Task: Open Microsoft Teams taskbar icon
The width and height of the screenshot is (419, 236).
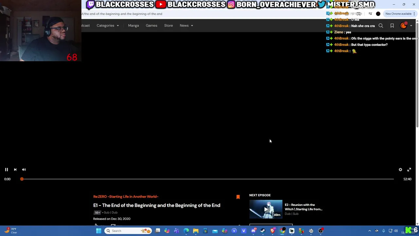Action: [176, 231]
